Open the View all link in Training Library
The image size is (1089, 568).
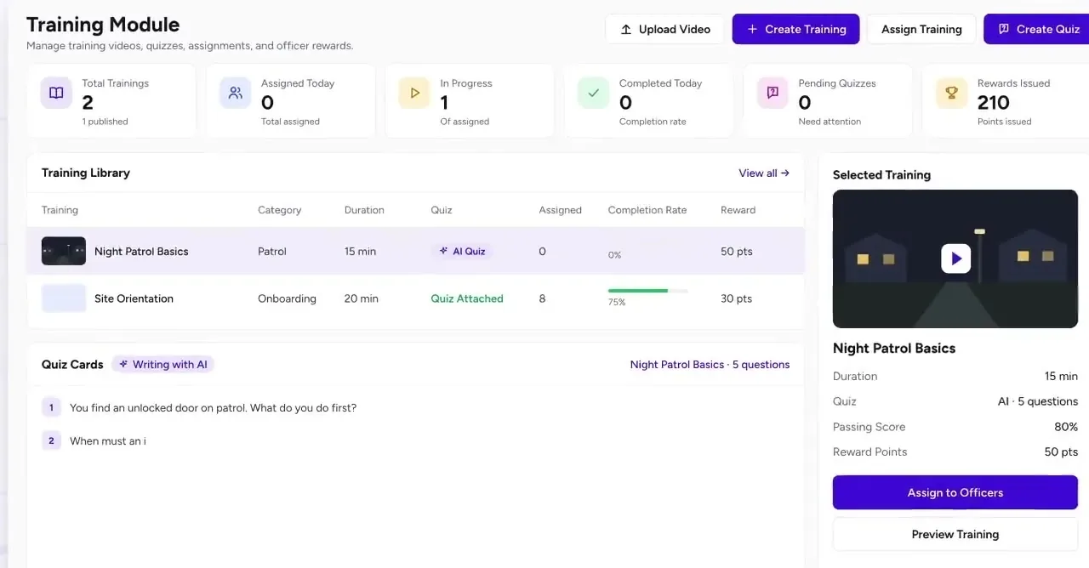point(764,173)
